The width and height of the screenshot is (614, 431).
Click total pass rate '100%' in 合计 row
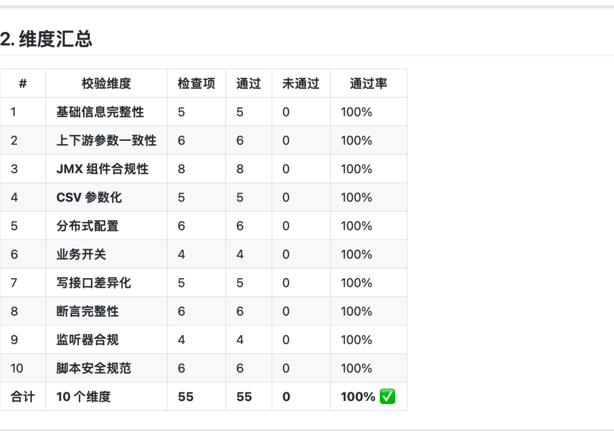358,396
